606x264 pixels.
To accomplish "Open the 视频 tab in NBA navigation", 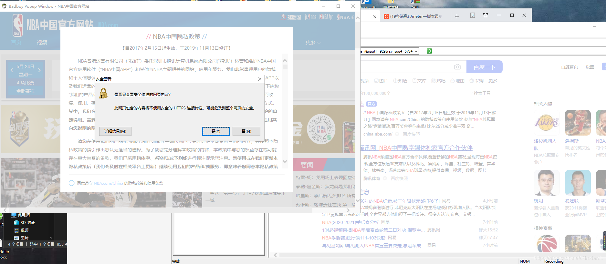I will [42, 43].
